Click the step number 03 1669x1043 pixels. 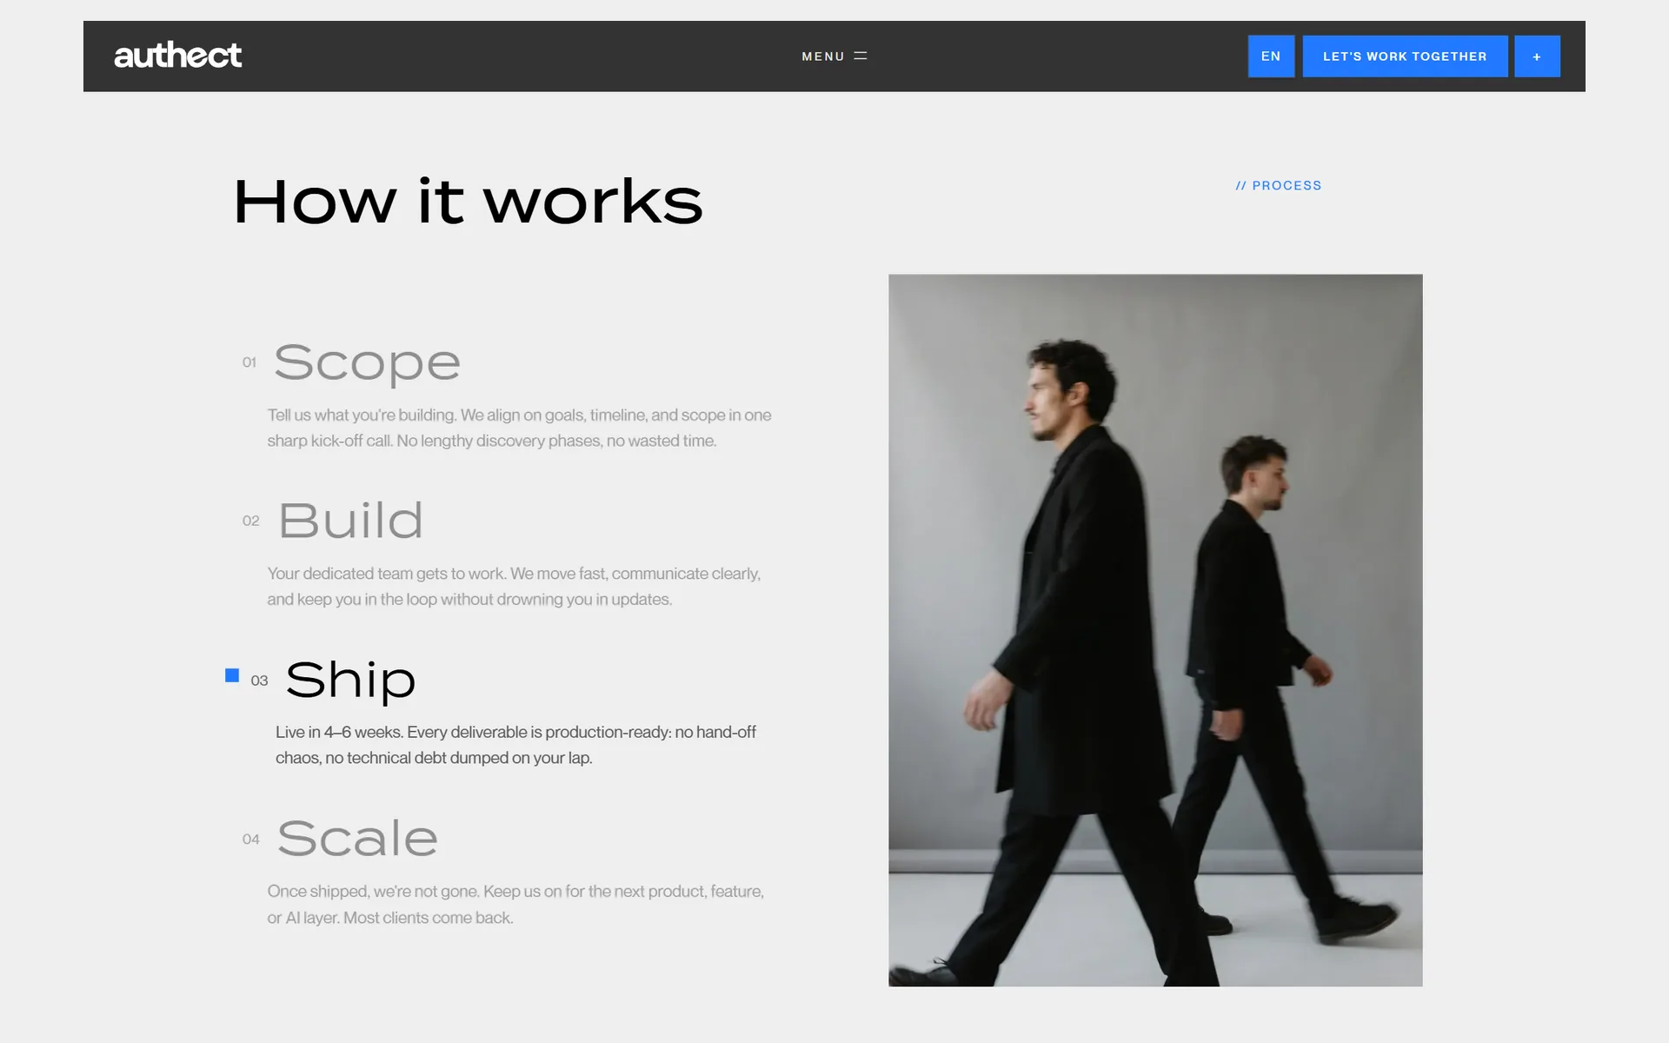click(259, 681)
